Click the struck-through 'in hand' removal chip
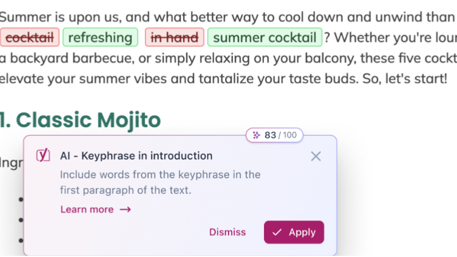Image resolution: width=457 pixels, height=257 pixels. (x=175, y=37)
